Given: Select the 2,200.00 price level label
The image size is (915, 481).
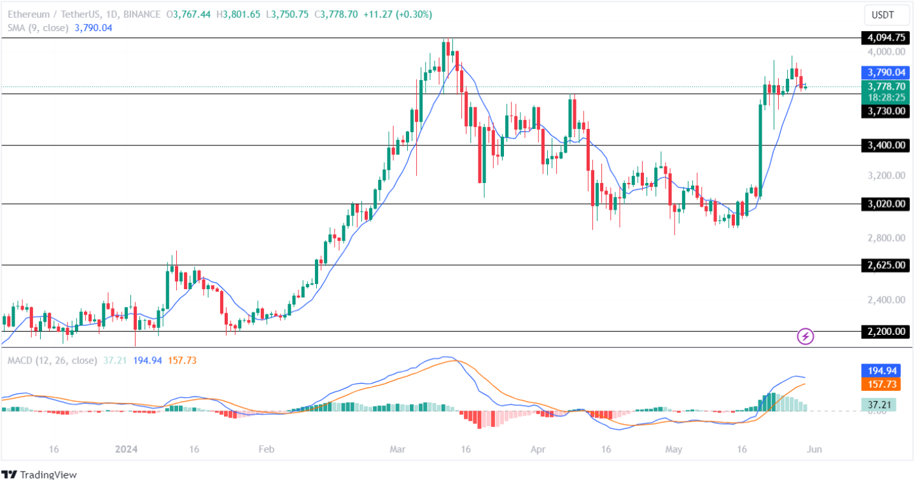Looking at the screenshot, I should point(886,331).
